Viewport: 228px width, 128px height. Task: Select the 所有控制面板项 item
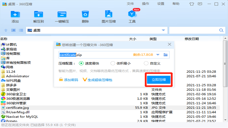[x=18, y=63]
